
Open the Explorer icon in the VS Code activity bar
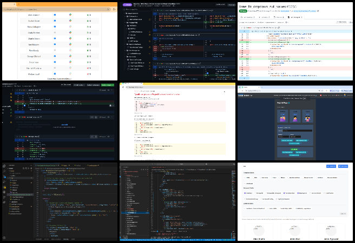pyautogui.click(x=4, y=166)
